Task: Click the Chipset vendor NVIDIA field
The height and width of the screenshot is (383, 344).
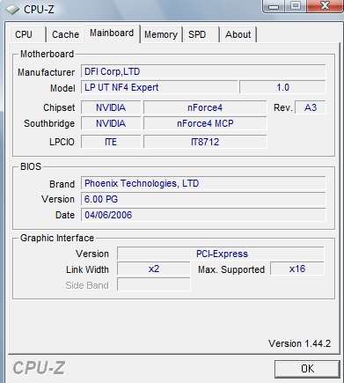Action: (111, 107)
